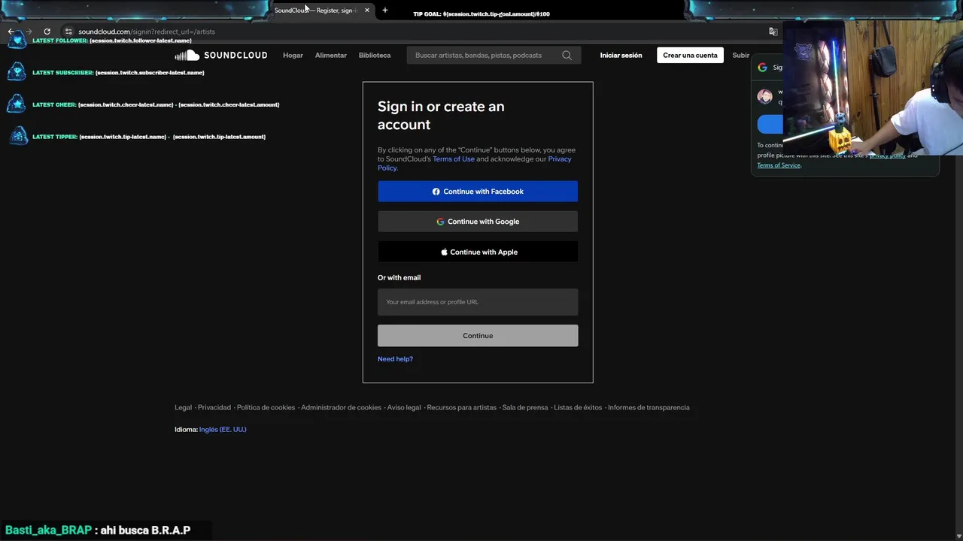Reload the page with the refresh icon

click(x=47, y=32)
